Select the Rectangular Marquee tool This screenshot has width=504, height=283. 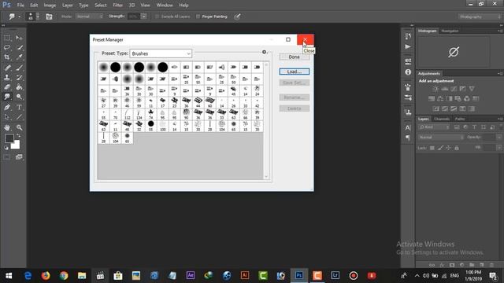pyautogui.click(x=7, y=38)
